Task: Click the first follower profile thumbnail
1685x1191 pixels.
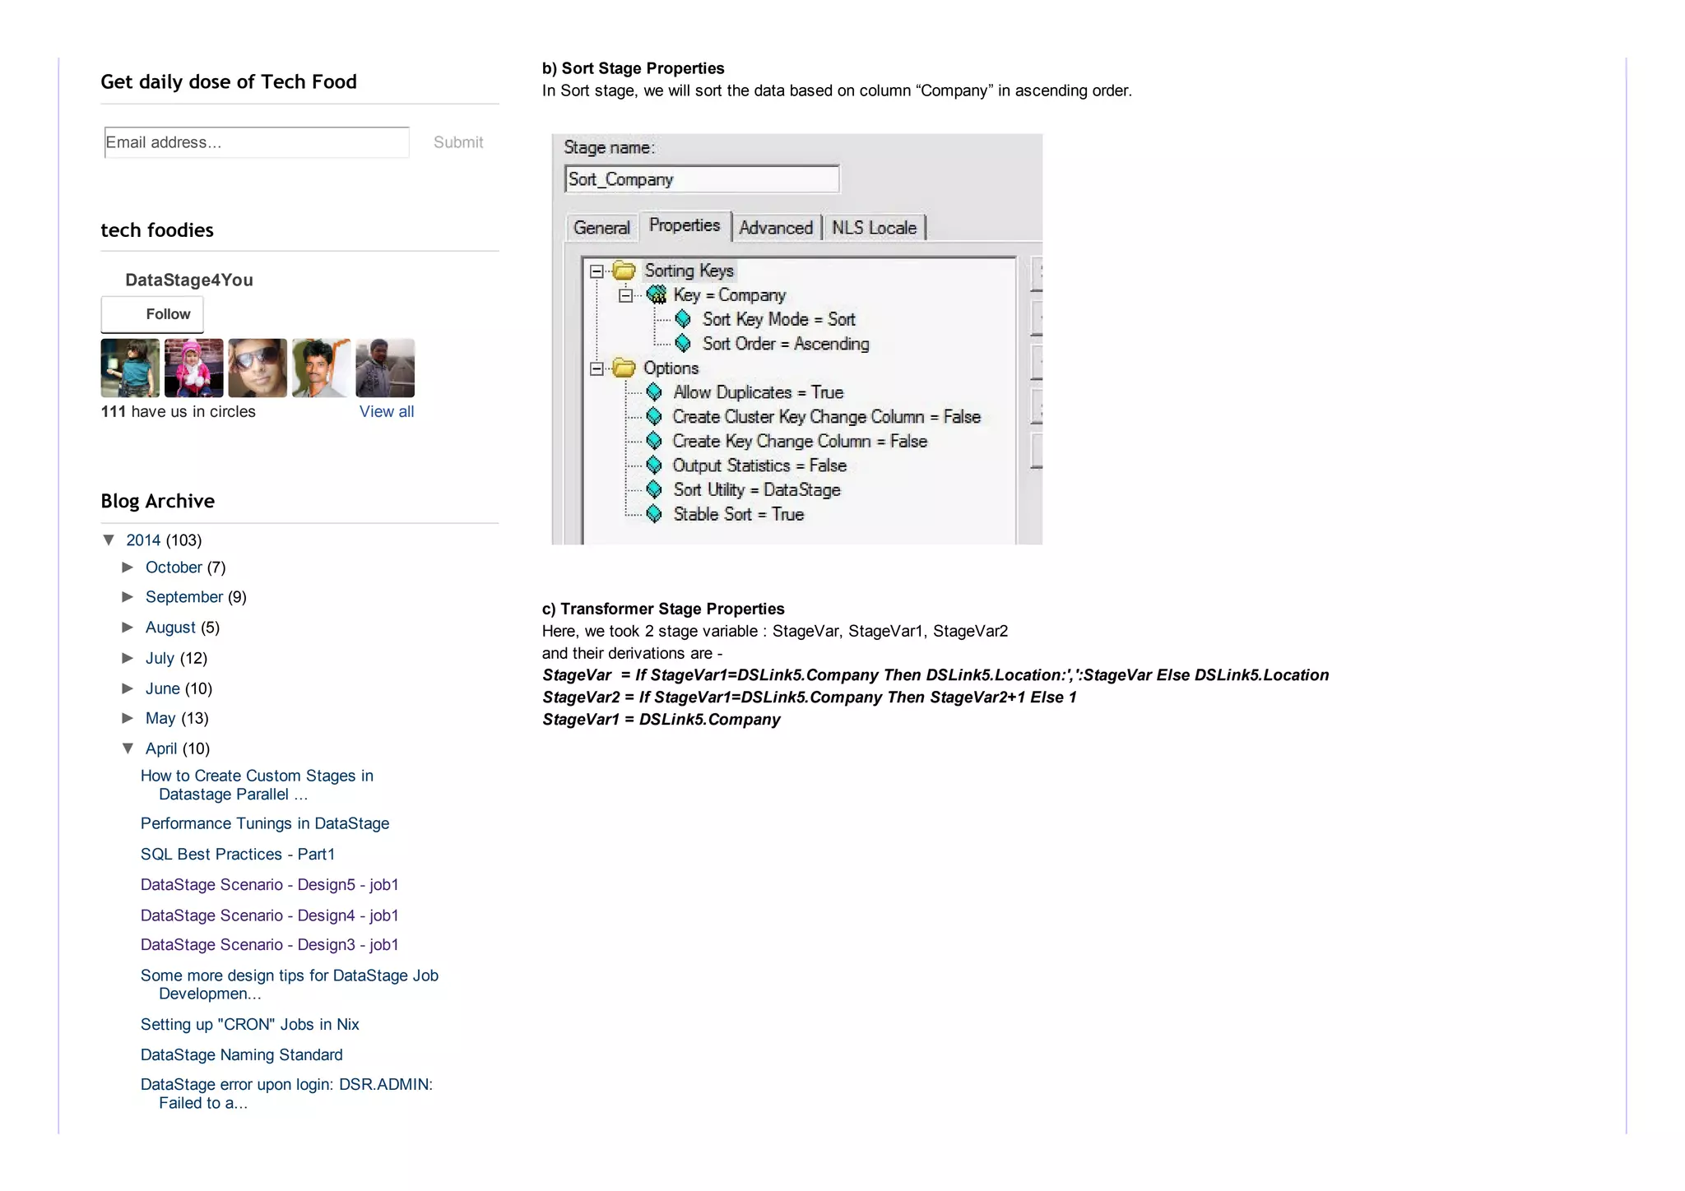Action: (x=130, y=368)
